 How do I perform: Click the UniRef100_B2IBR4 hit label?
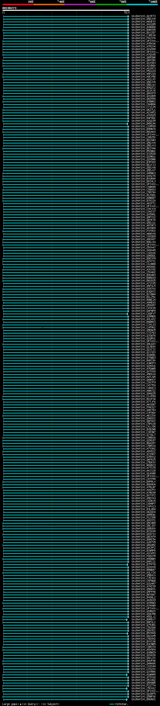pyautogui.click(x=143, y=294)
